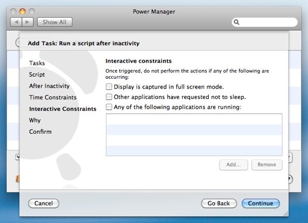Select the Interactive Constraints step

coord(63,109)
